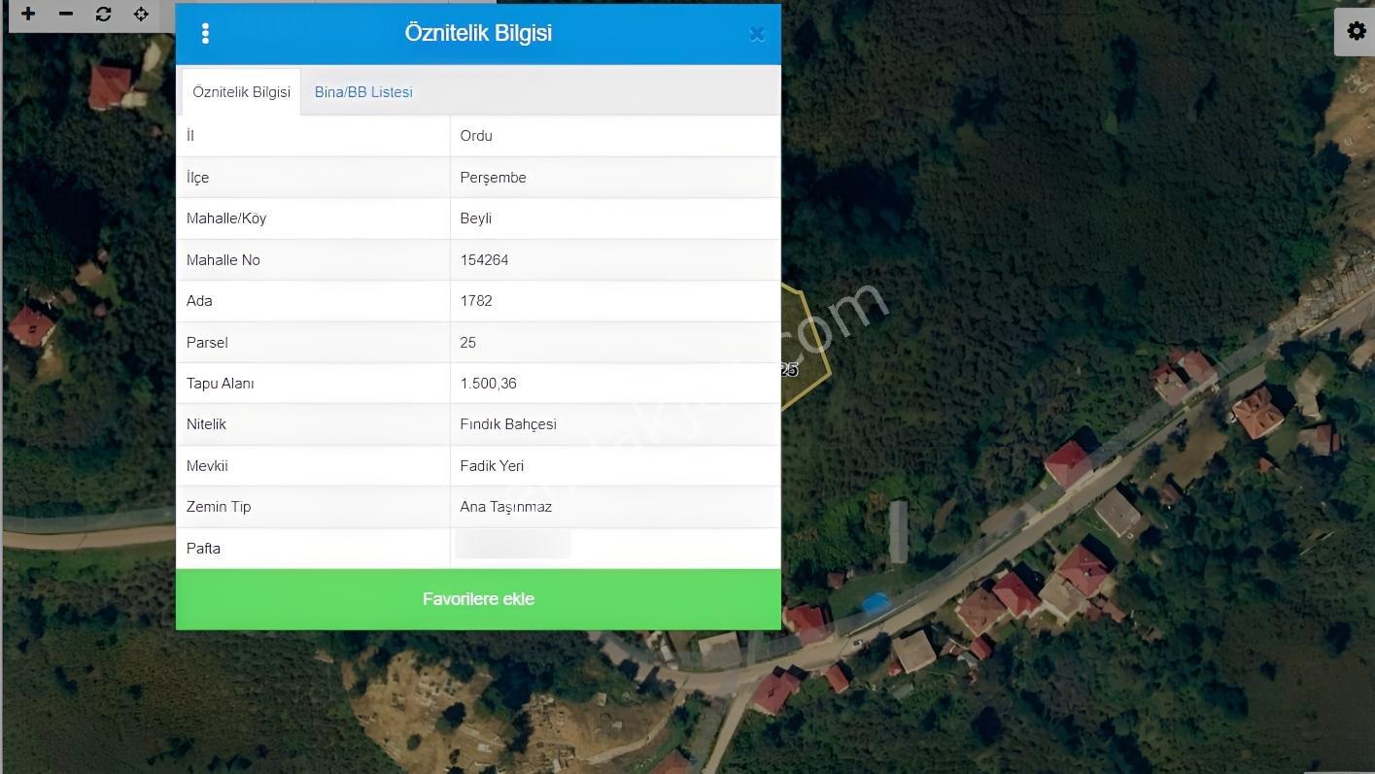Screen dimensions: 1375x774
Task: Open the settings gear on the map
Action: click(1357, 30)
